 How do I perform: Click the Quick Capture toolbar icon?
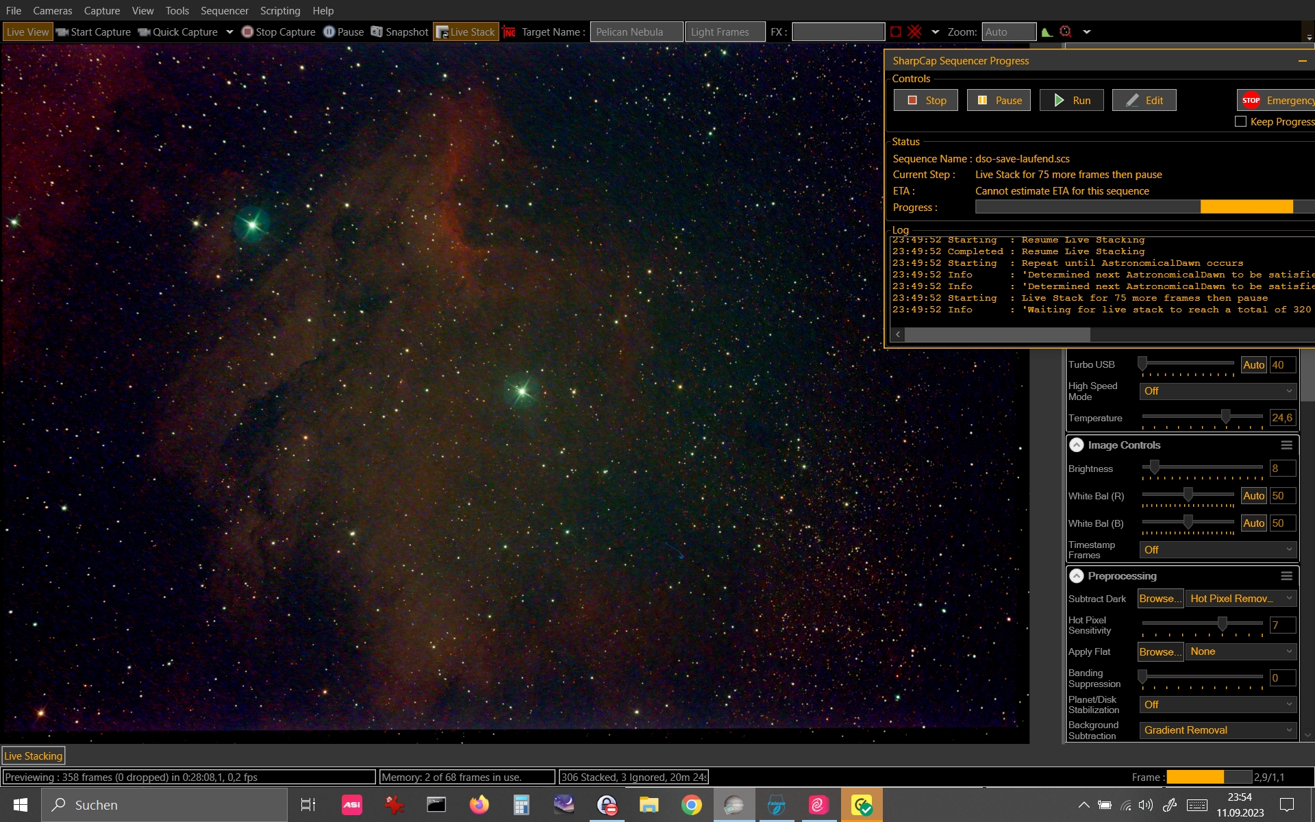(145, 32)
